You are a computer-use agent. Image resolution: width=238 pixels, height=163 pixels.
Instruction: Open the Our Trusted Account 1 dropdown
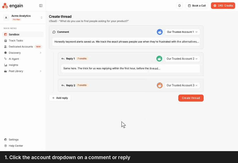point(182,32)
